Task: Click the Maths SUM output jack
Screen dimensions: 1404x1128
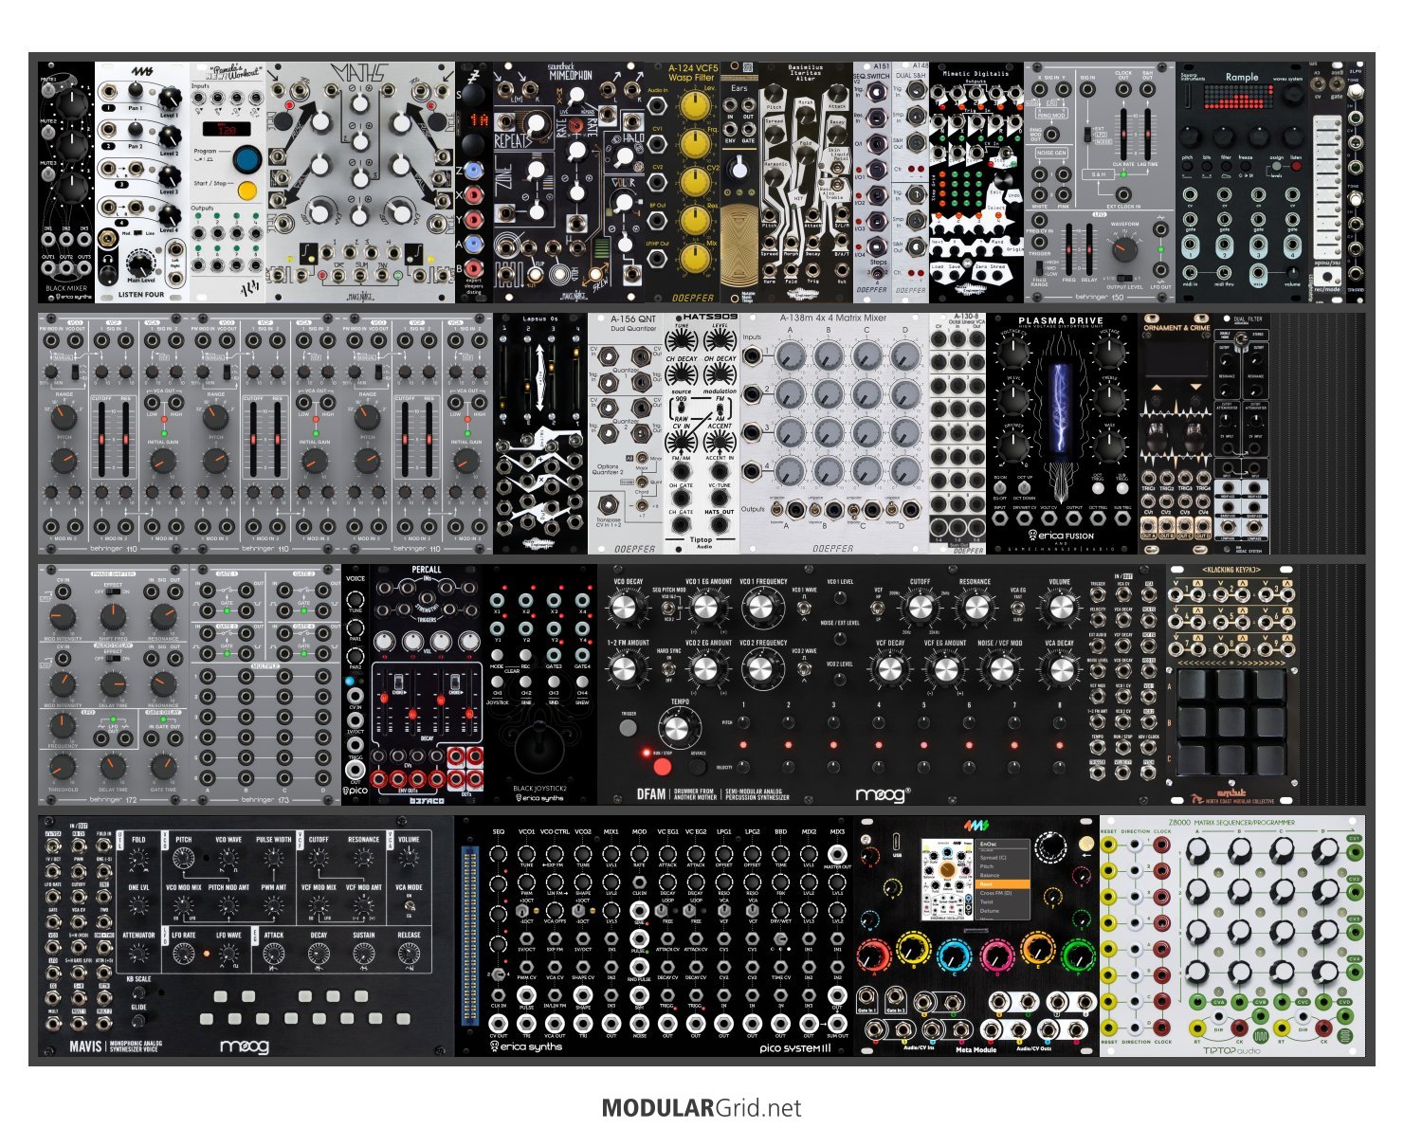Action: click(359, 275)
